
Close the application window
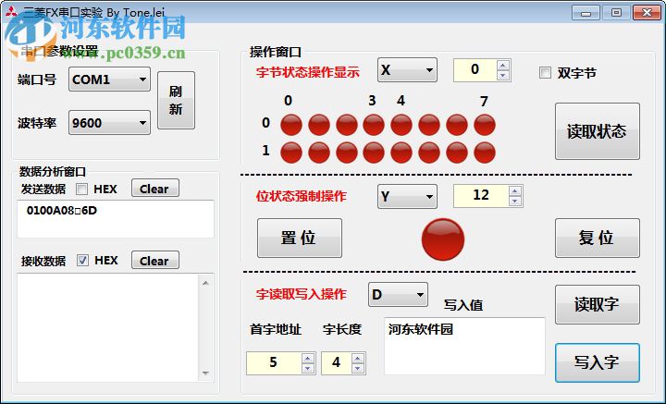click(x=647, y=13)
